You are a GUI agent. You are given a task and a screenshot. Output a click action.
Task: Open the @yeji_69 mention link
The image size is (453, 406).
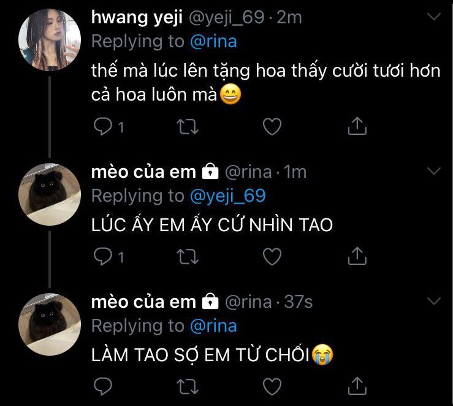click(x=227, y=196)
